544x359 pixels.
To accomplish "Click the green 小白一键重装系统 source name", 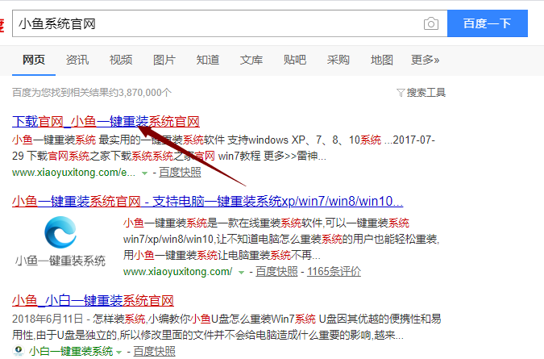I will (71, 352).
